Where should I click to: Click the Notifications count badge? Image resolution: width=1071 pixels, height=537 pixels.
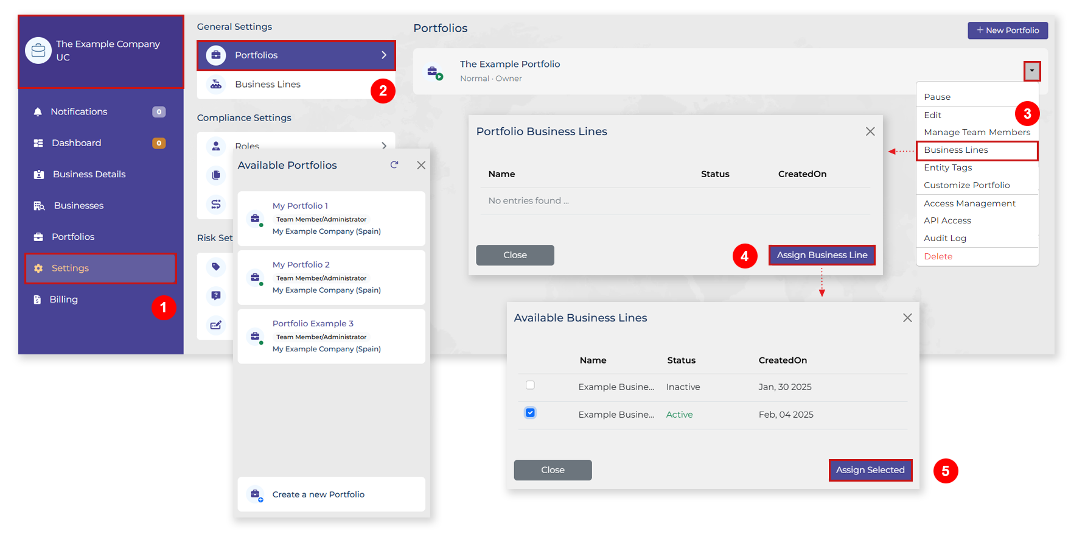[x=159, y=112]
